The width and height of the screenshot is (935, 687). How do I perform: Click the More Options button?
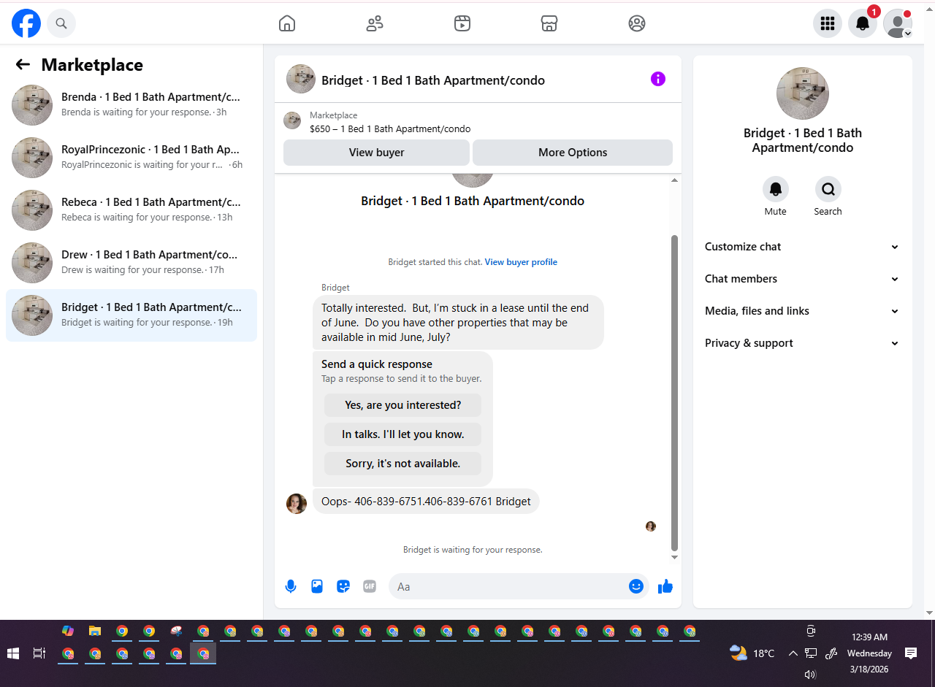coord(573,153)
